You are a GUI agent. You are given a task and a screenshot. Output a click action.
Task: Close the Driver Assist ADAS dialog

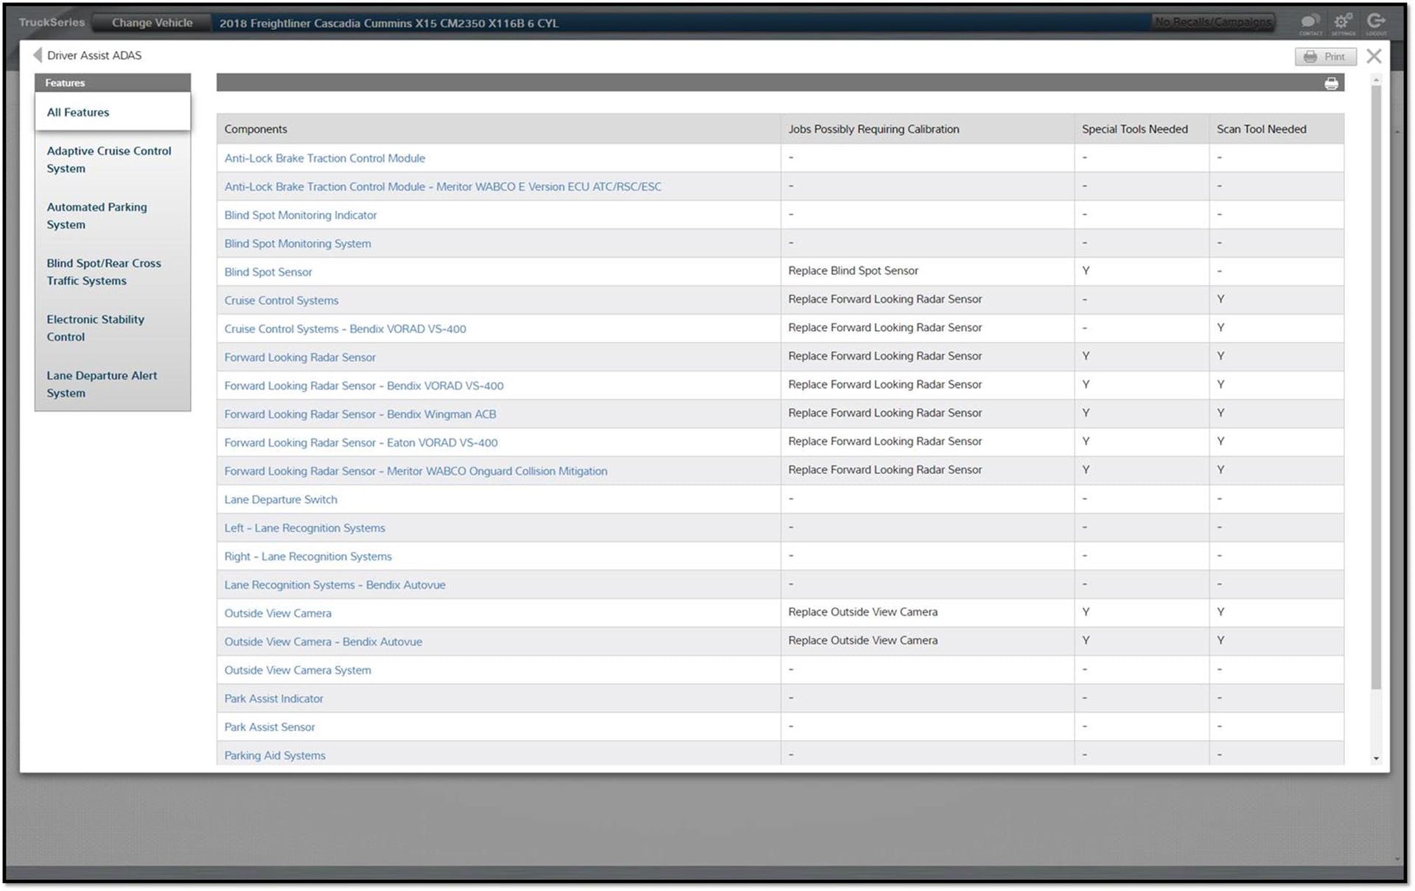[1373, 56]
